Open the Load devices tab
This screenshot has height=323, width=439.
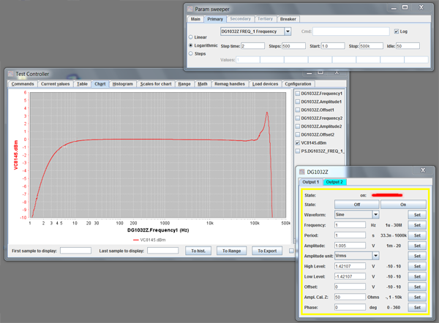click(x=265, y=84)
